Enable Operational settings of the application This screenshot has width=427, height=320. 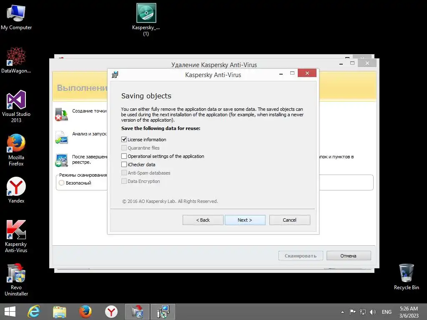pos(124,156)
